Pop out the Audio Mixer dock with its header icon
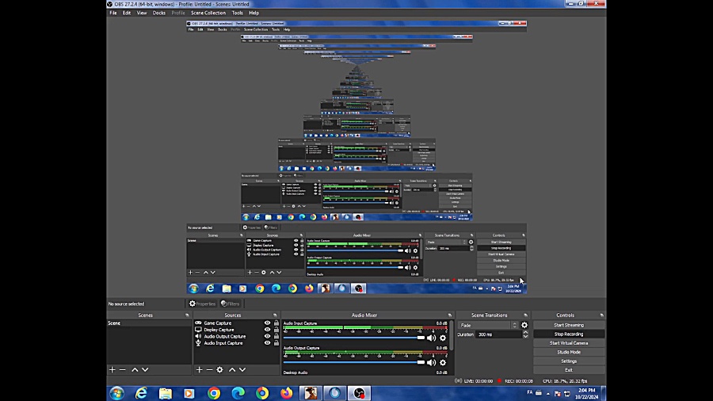This screenshot has height=401, width=713. (x=450, y=315)
